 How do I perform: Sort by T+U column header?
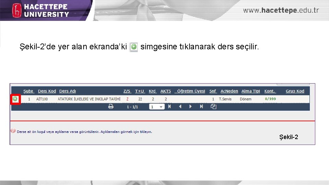pos(140,91)
